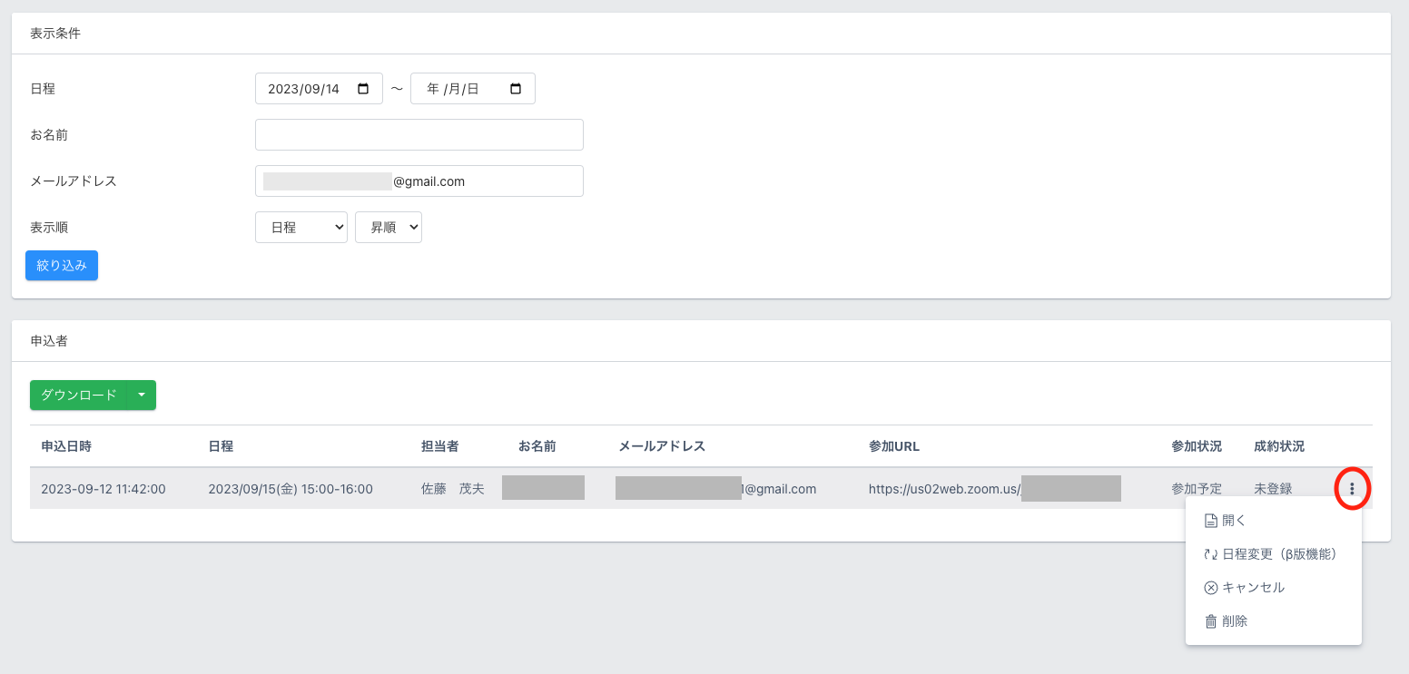This screenshot has width=1409, height=674.
Task: Click the Zoom 参加URL link
Action: [x=944, y=489]
